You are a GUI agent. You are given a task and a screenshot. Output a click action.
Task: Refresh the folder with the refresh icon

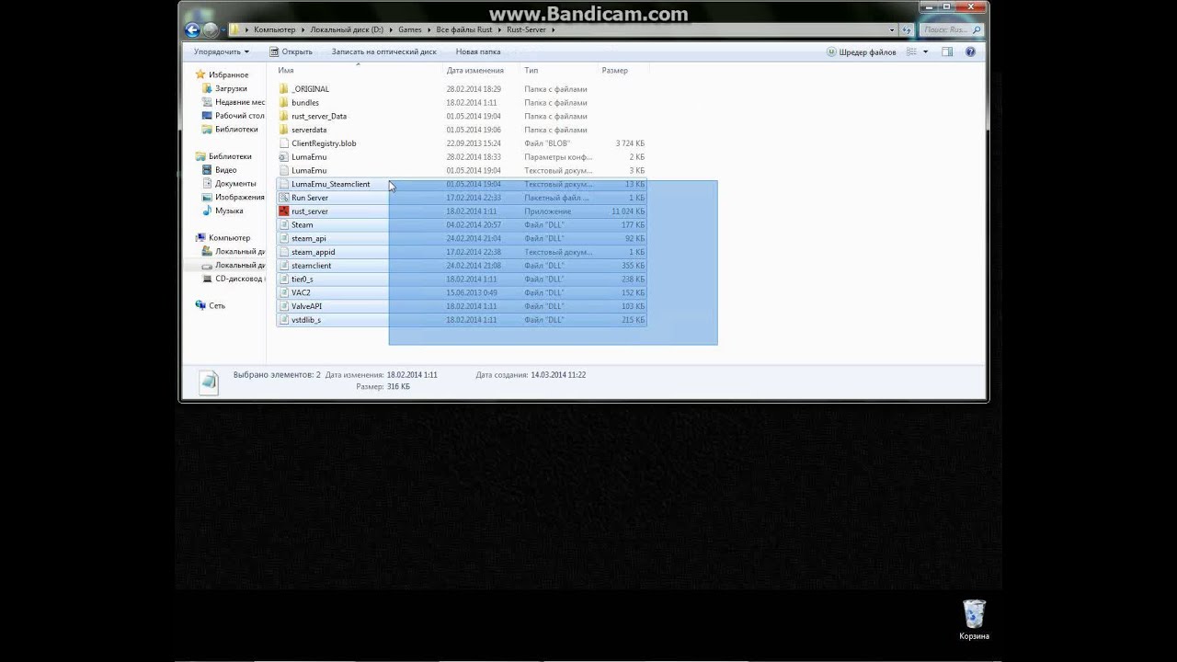pos(906,29)
